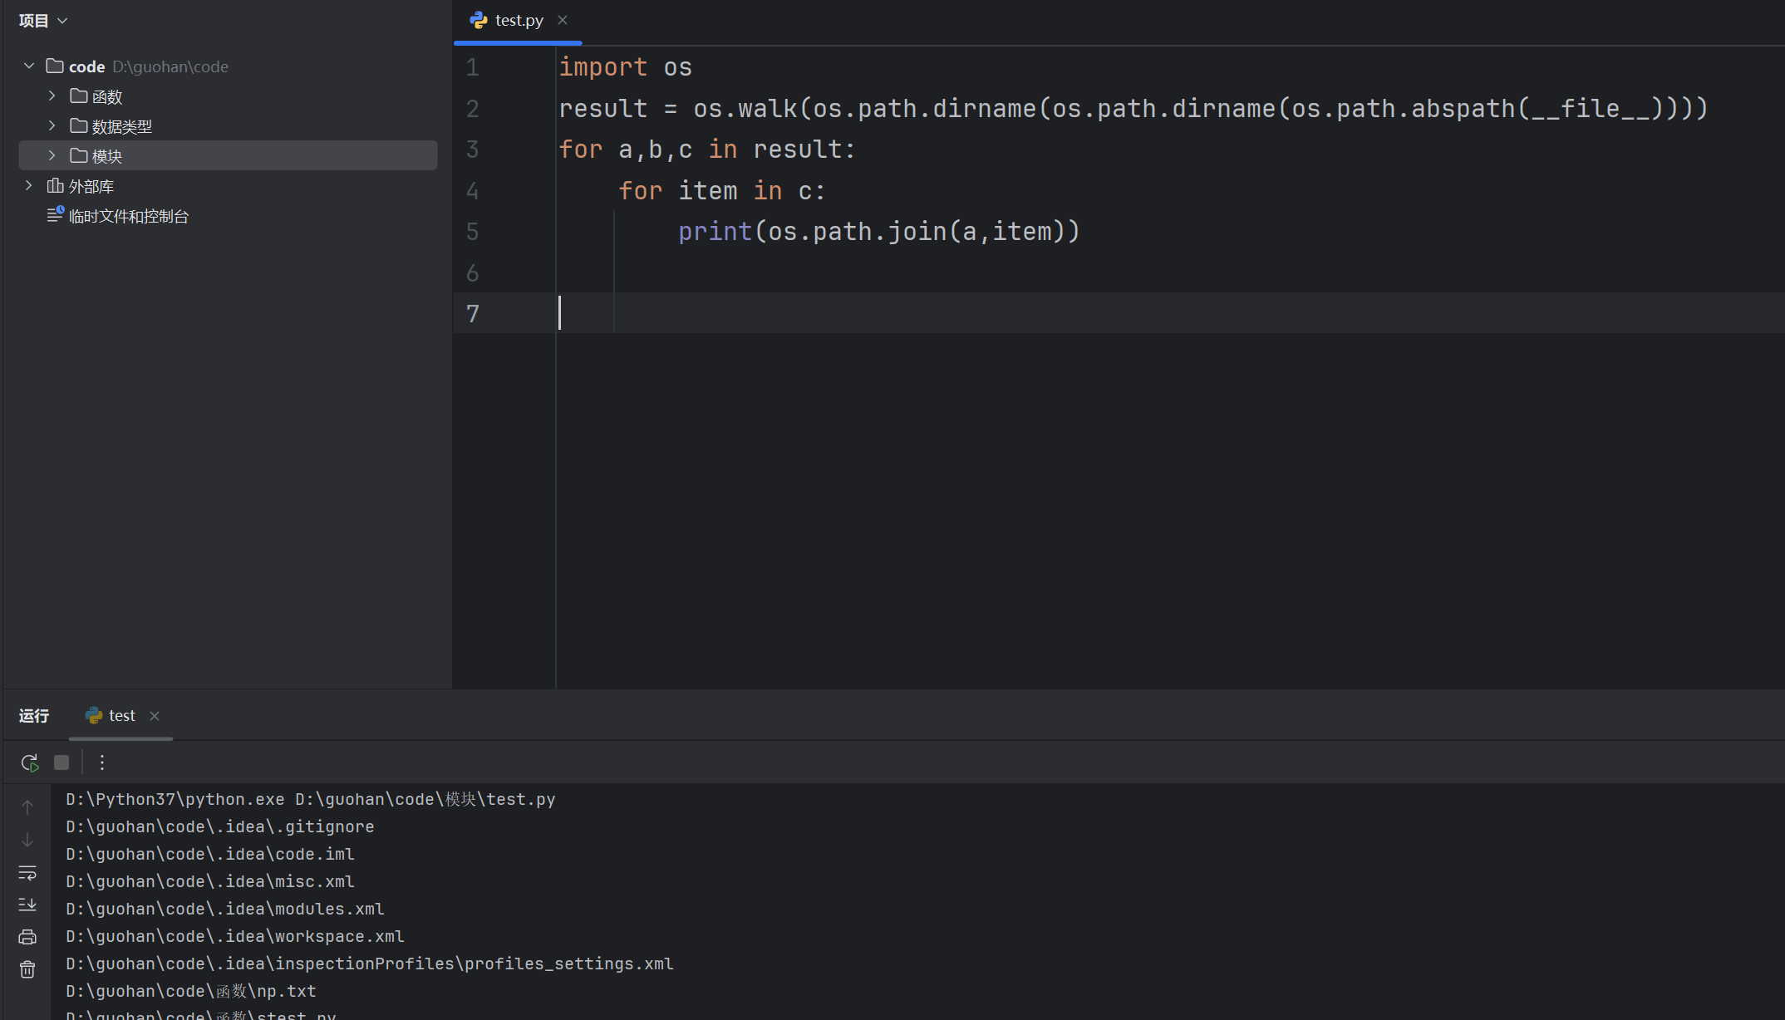
Task: Toggle scroll to end of output
Action: point(27,905)
